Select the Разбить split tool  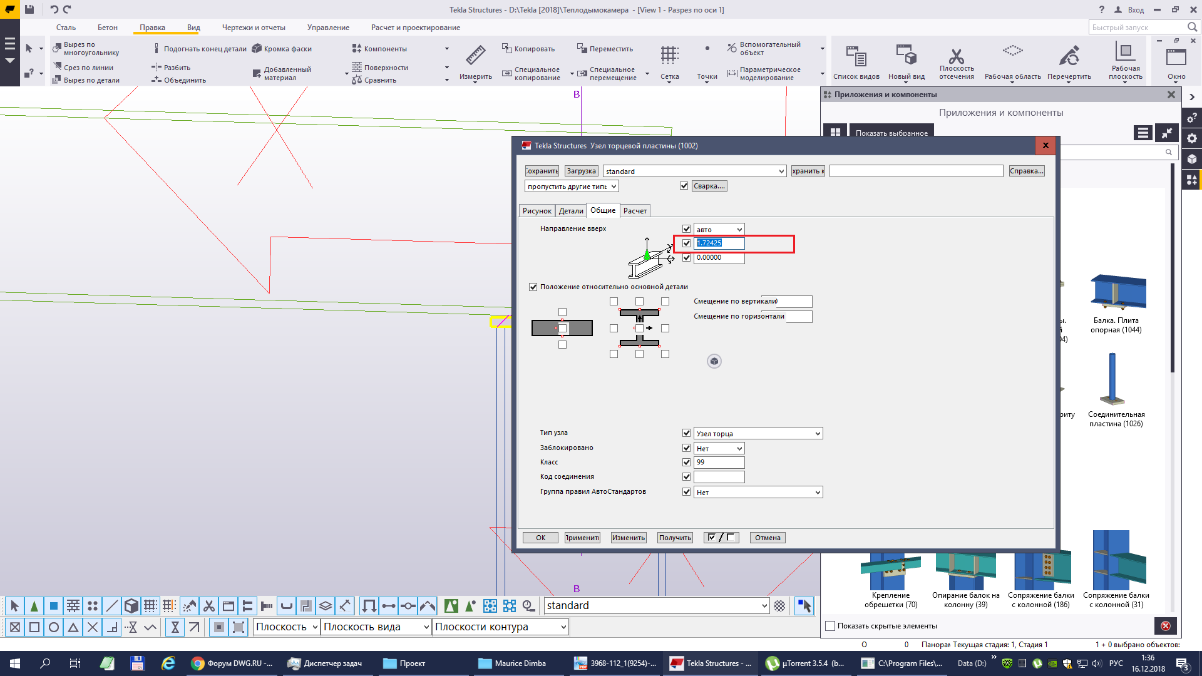click(x=171, y=68)
